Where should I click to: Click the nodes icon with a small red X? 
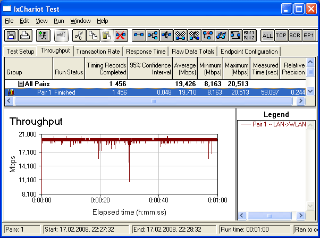[x=208, y=36]
